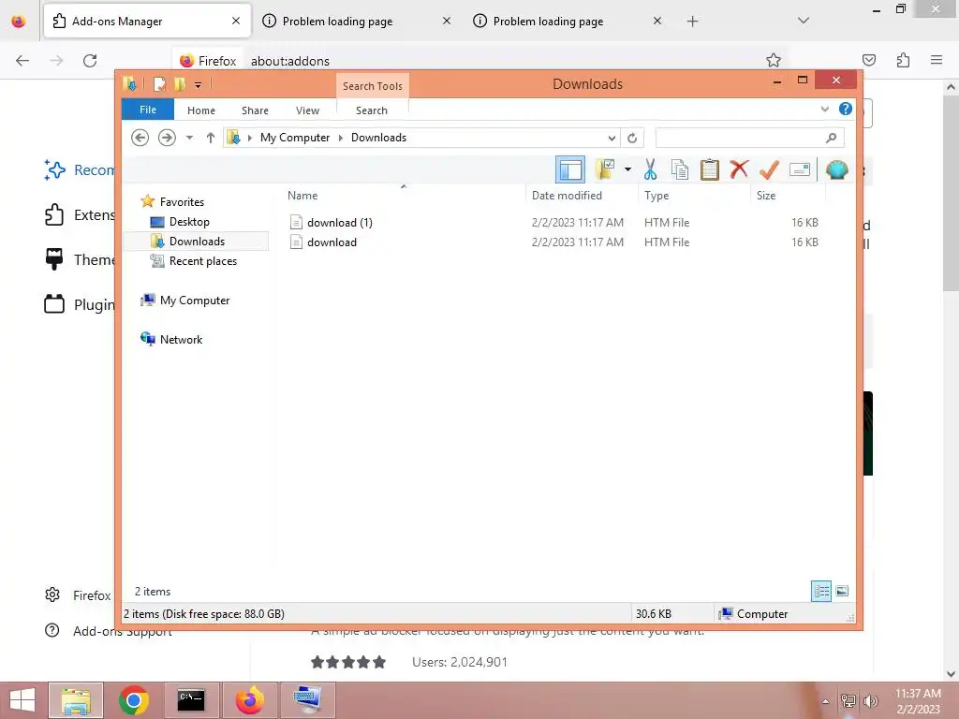Click the Explorer search box
The width and height of the screenshot is (959, 719).
coord(750,138)
